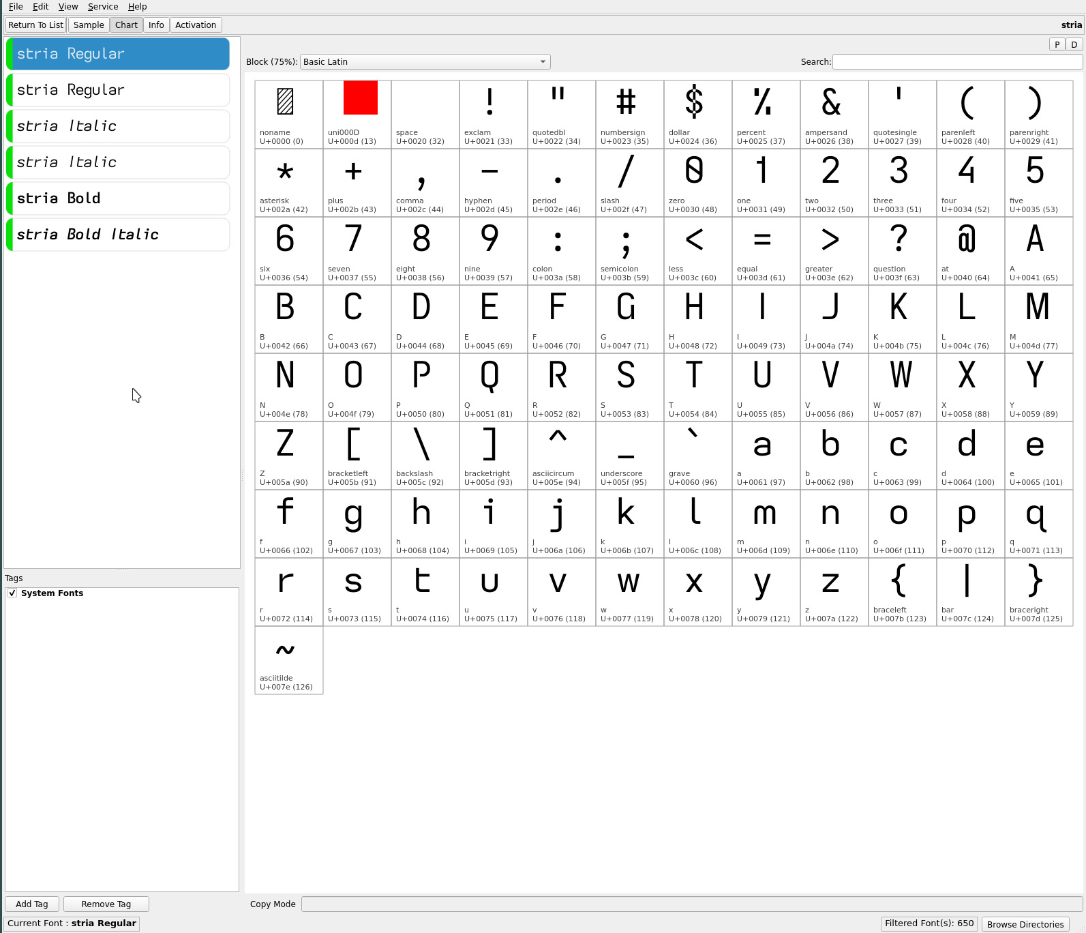1086x933 pixels.
Task: Select the uppercase W glyph cell
Action: pos(903,387)
